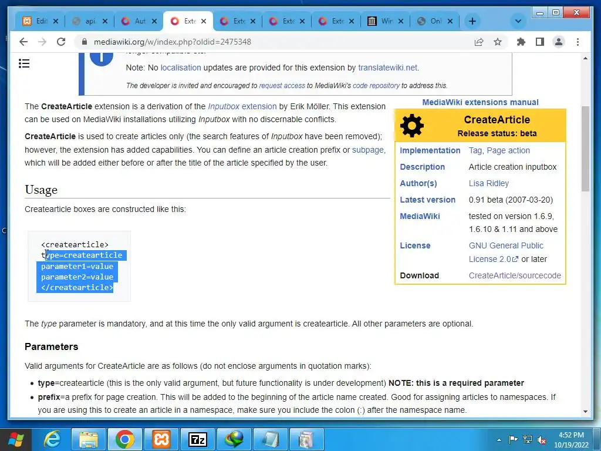Open 7-Zip from the taskbar

[198, 439]
